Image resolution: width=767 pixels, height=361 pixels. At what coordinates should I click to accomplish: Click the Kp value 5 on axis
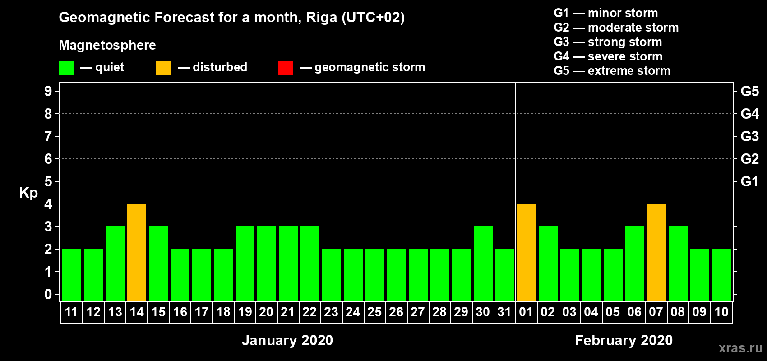[48, 181]
